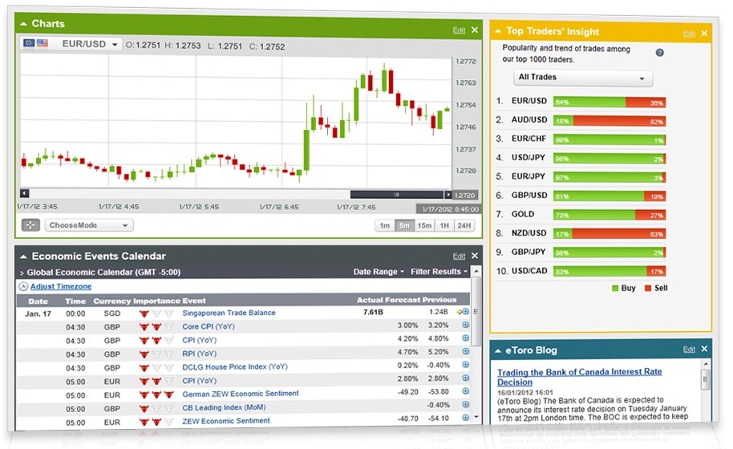This screenshot has height=449, width=733.
Task: Expand plus icon for ZEW Economic Sentiment row
Action: pos(465,418)
